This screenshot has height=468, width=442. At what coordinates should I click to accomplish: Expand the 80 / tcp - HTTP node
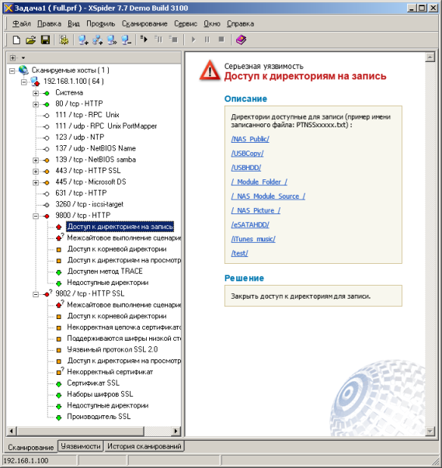coord(36,104)
